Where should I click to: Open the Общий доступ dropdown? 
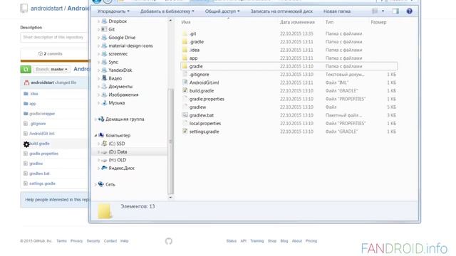tap(222, 11)
